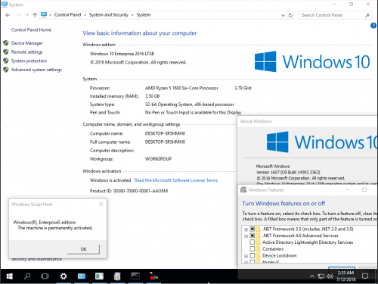Screen dimensions: 378x284
Task: Expand .NET Framework 4.6 Advanced Services node
Action: coord(246,236)
